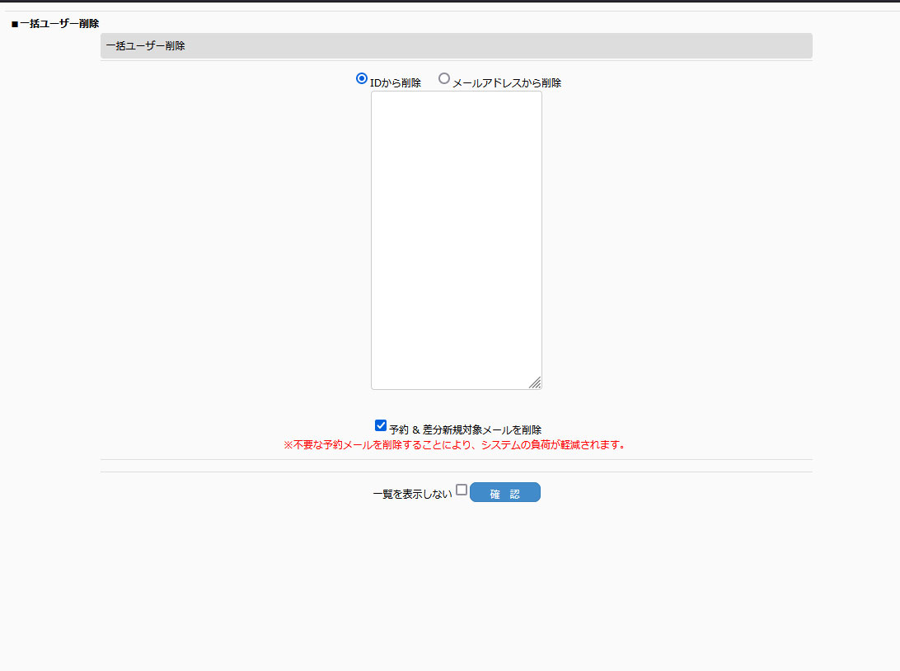The height and width of the screenshot is (671, 900).
Task: Click inside the large user list textarea
Action: 456,239
